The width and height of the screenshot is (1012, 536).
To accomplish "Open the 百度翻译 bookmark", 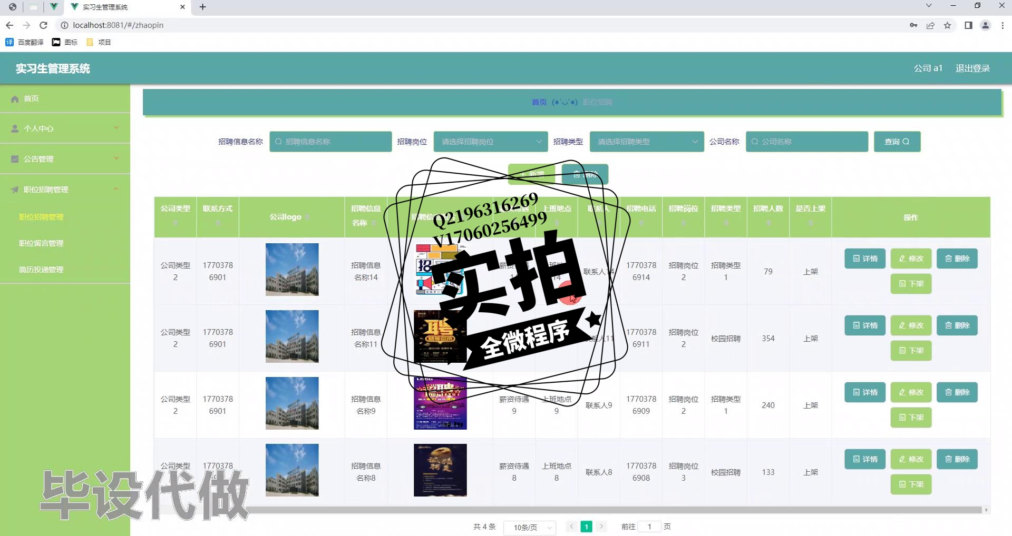I will pyautogui.click(x=24, y=42).
